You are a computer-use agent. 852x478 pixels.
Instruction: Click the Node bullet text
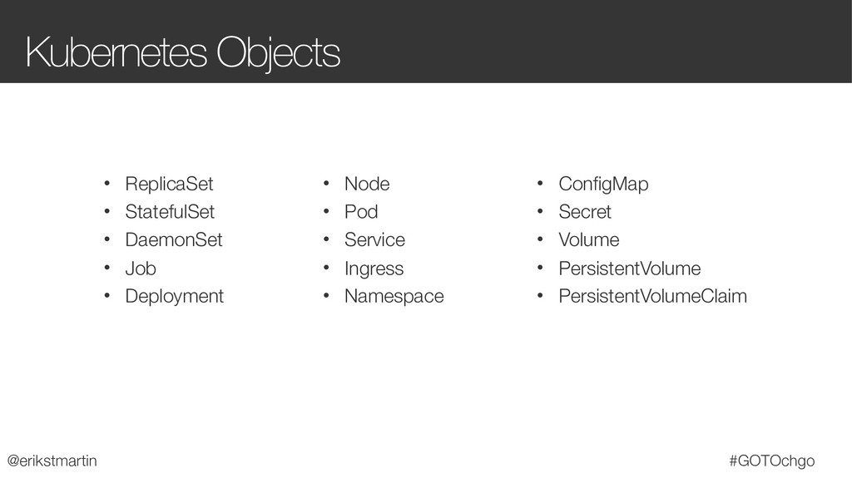click(367, 185)
